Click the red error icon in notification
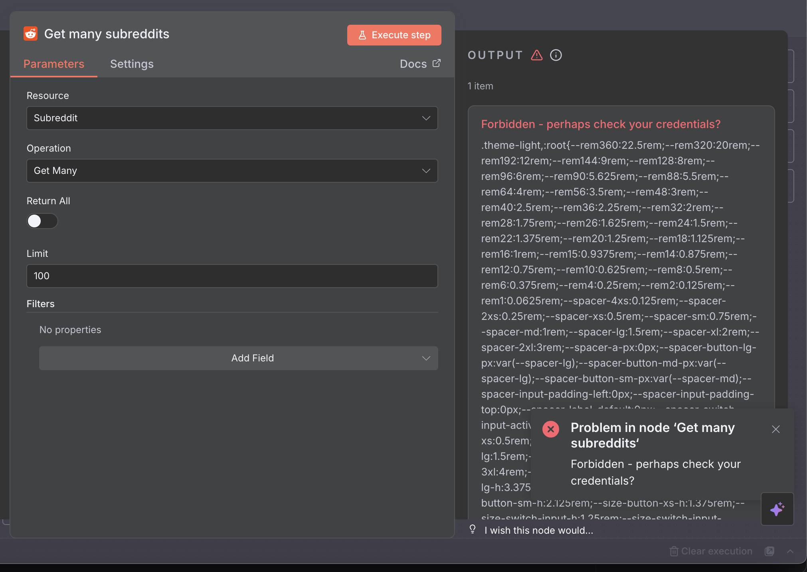 coord(551,429)
